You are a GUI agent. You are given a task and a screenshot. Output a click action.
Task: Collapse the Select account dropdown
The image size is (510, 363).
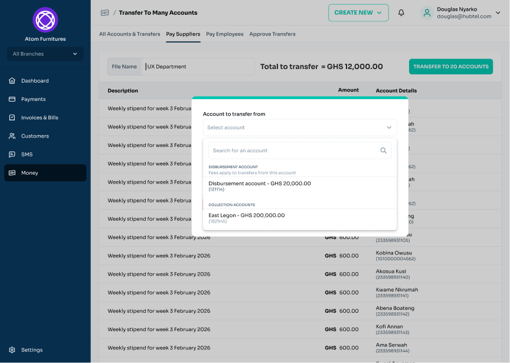(388, 127)
